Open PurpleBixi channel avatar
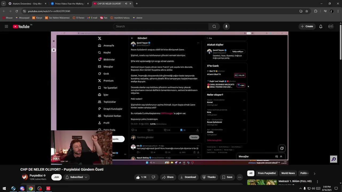Screen dimensions: 342x192 [25, 177]
